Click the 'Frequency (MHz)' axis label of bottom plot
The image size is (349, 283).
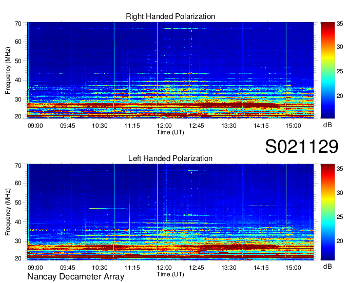8,212
